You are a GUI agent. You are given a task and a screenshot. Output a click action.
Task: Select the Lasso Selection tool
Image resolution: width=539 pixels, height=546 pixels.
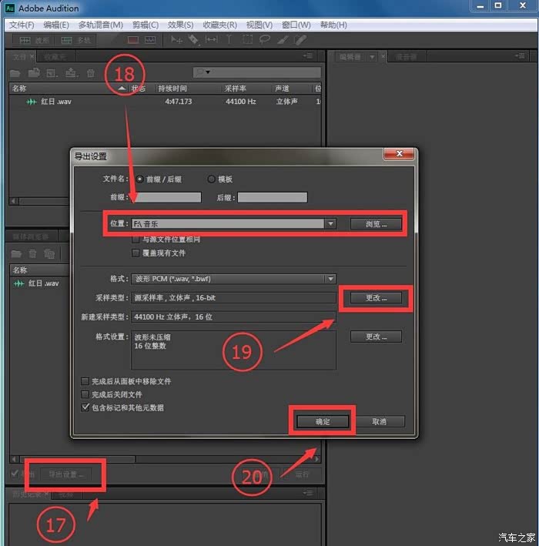264,40
